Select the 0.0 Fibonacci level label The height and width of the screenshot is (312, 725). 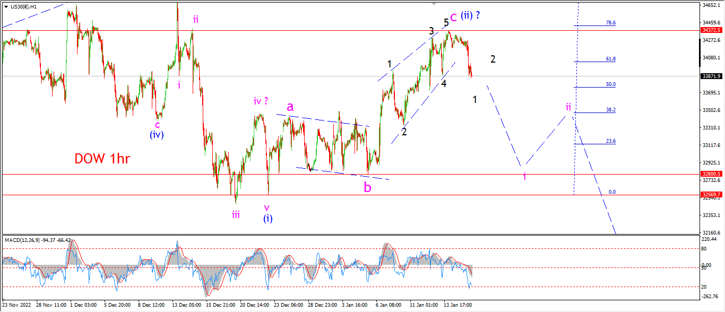tap(611, 192)
